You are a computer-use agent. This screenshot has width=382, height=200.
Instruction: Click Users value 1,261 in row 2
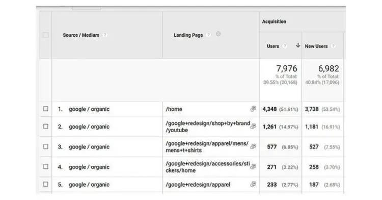pos(269,127)
